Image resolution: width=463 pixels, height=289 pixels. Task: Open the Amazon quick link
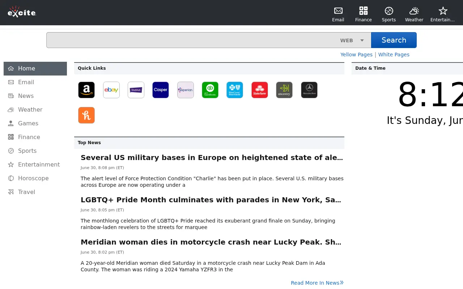(86, 90)
